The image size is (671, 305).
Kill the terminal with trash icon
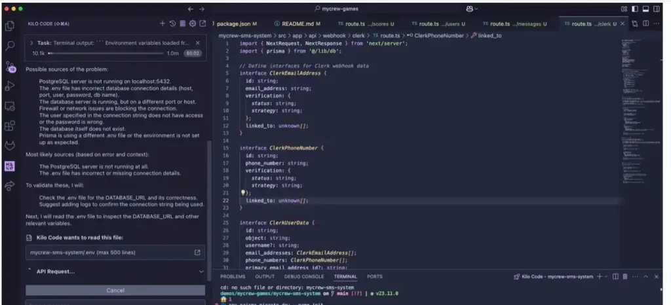(625, 277)
